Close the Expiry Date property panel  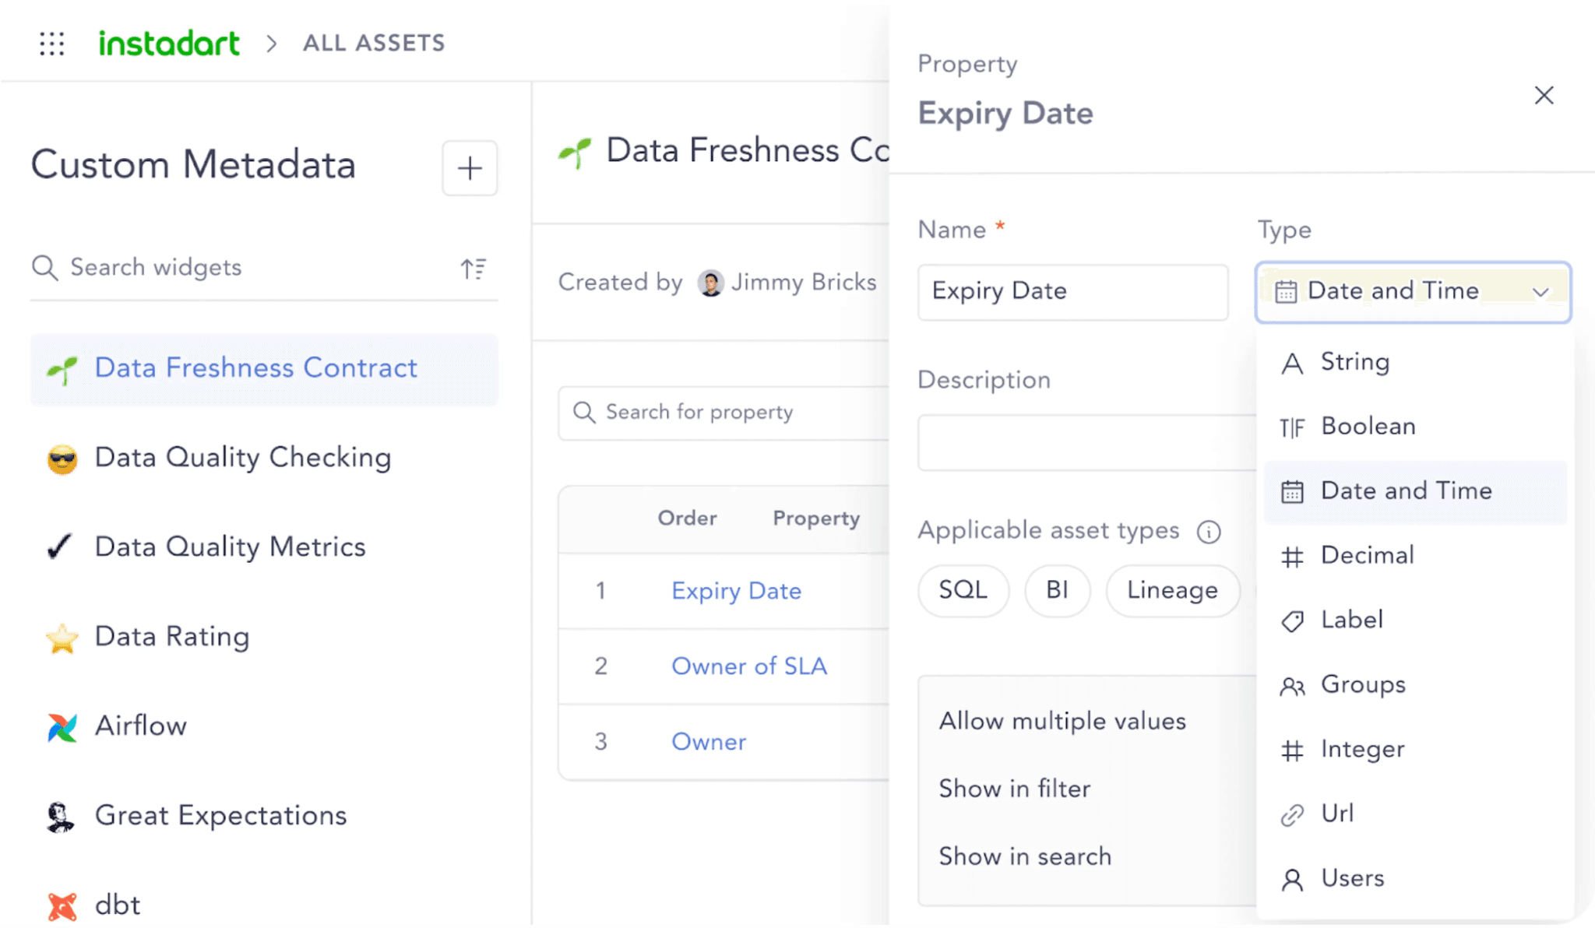(1544, 96)
